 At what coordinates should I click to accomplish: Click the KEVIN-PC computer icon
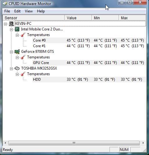coord(11,24)
